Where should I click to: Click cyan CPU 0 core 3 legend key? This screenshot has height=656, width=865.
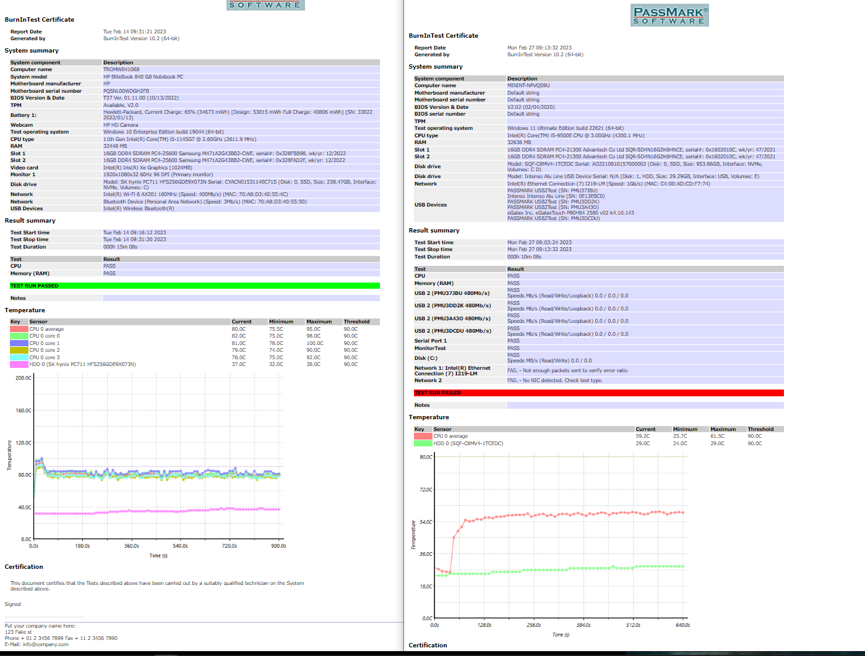coord(19,357)
